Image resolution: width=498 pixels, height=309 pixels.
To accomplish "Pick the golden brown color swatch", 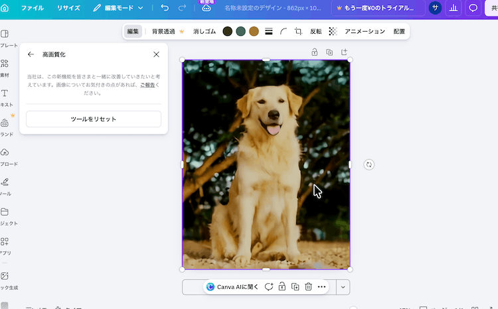I will 254,31.
